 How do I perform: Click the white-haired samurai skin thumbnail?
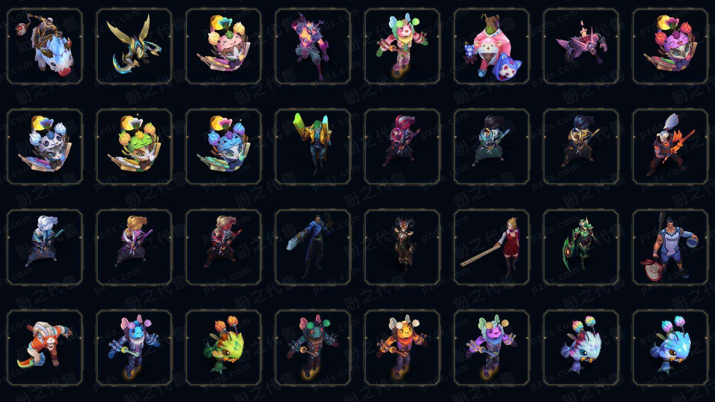point(45,247)
